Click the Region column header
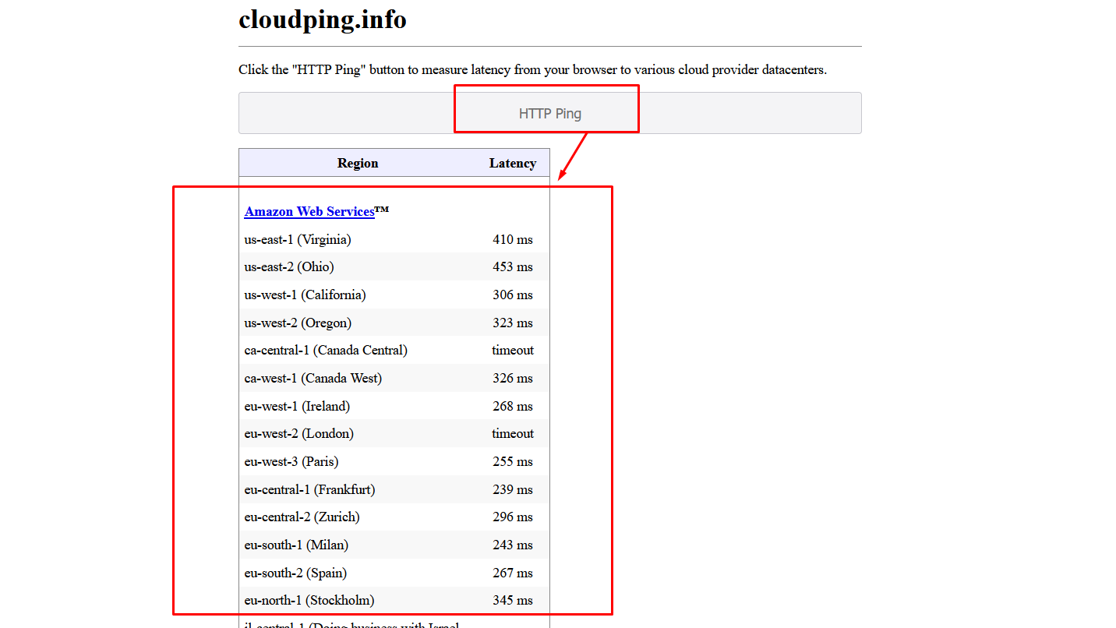Screen dimensions: 1116x628 tap(358, 163)
